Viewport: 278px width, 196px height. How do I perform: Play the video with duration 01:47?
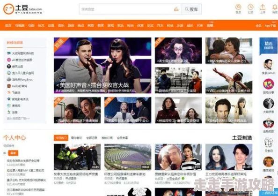pyautogui.click(x=229, y=157)
